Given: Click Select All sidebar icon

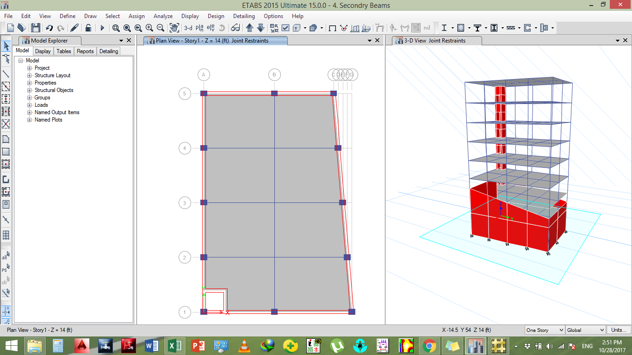Looking at the screenshot, I should pyautogui.click(x=6, y=255).
